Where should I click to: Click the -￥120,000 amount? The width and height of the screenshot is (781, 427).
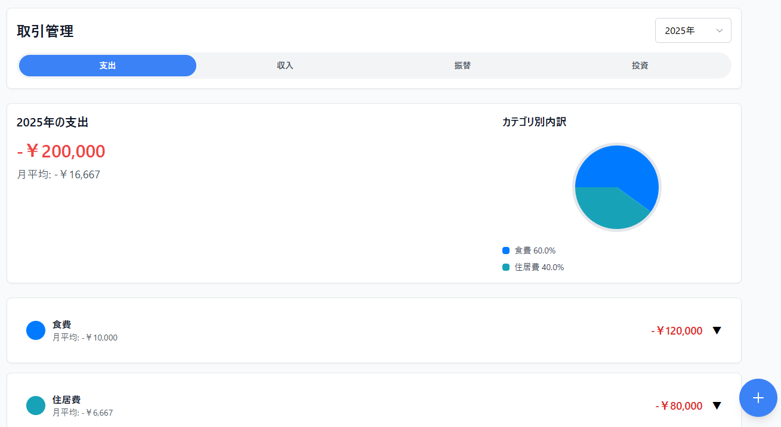[677, 330]
